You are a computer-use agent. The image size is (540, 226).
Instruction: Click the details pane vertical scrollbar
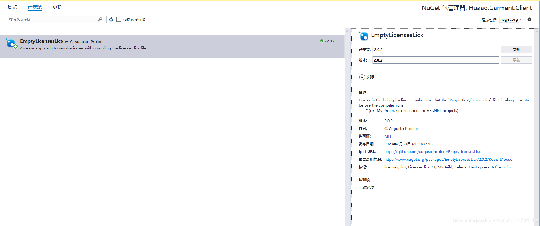pyautogui.click(x=537, y=127)
